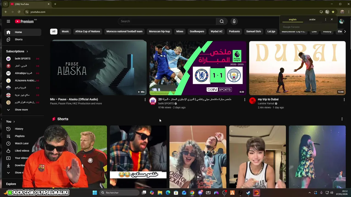
Task: Open beIN SPORTS subscription in sidebar
Action: click(x=23, y=59)
